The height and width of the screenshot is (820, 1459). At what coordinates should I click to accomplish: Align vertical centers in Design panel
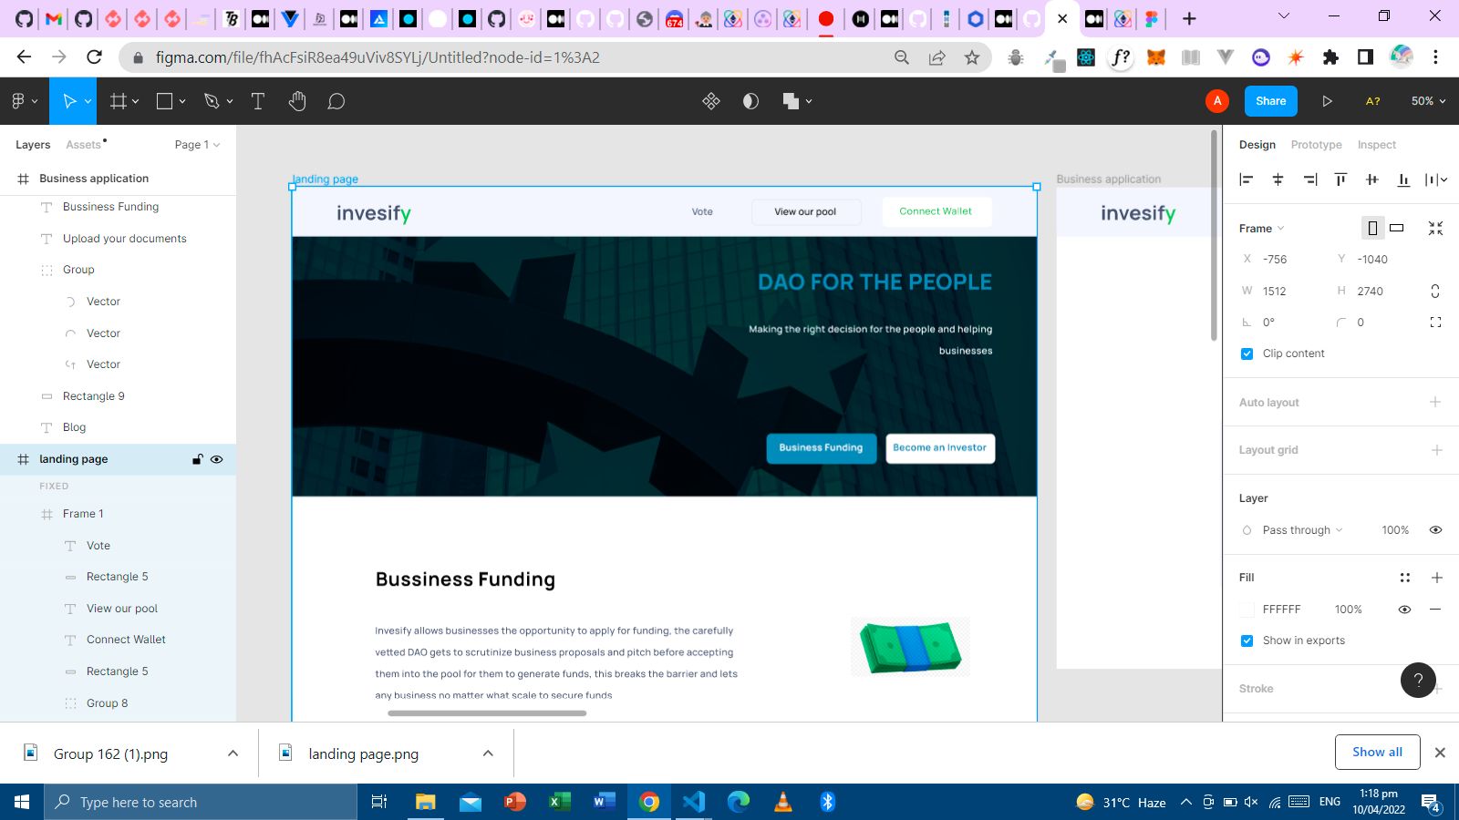[x=1372, y=179]
